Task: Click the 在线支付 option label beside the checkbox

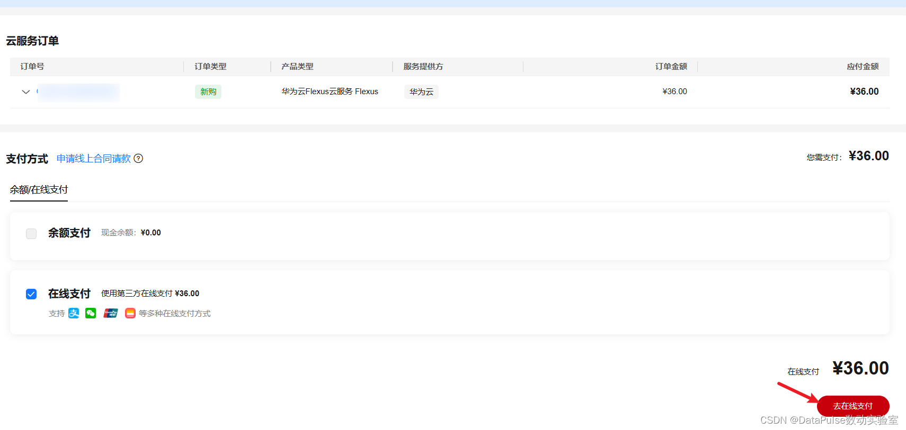Action: click(x=69, y=294)
